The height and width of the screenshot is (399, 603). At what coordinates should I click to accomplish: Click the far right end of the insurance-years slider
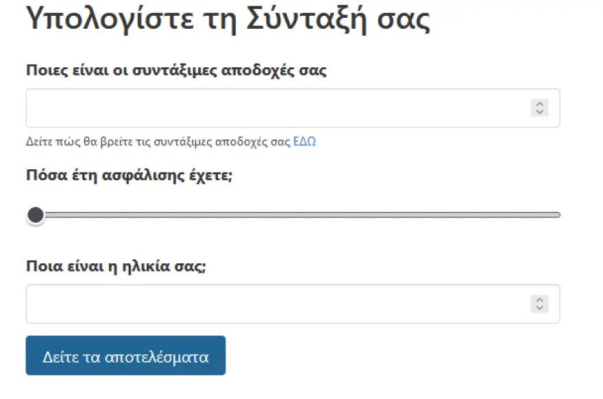point(558,215)
